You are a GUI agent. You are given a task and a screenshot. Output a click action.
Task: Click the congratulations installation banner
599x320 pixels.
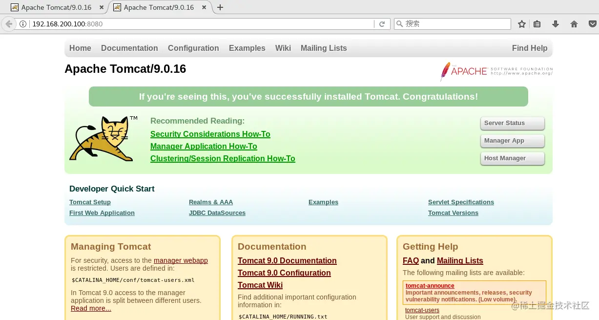coord(309,96)
